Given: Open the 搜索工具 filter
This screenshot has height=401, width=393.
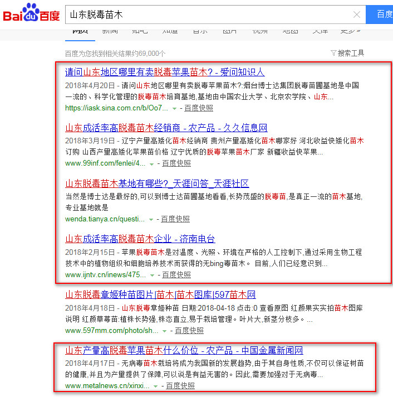Looking at the screenshot, I should pos(347,53).
